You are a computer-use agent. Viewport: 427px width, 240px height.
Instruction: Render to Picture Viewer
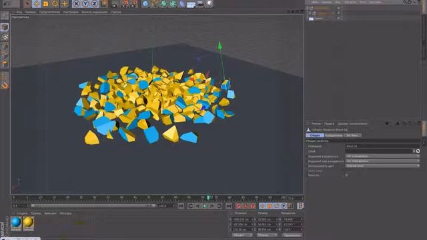point(125,3)
